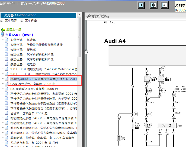186x147 pixels.
Task: Click the expand-left-pane arrow icon
Action: tap(141, 5)
